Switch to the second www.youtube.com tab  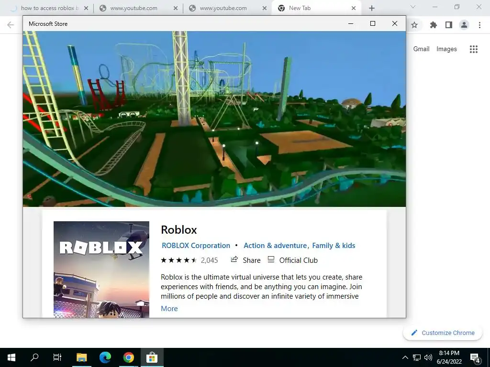pos(223,8)
